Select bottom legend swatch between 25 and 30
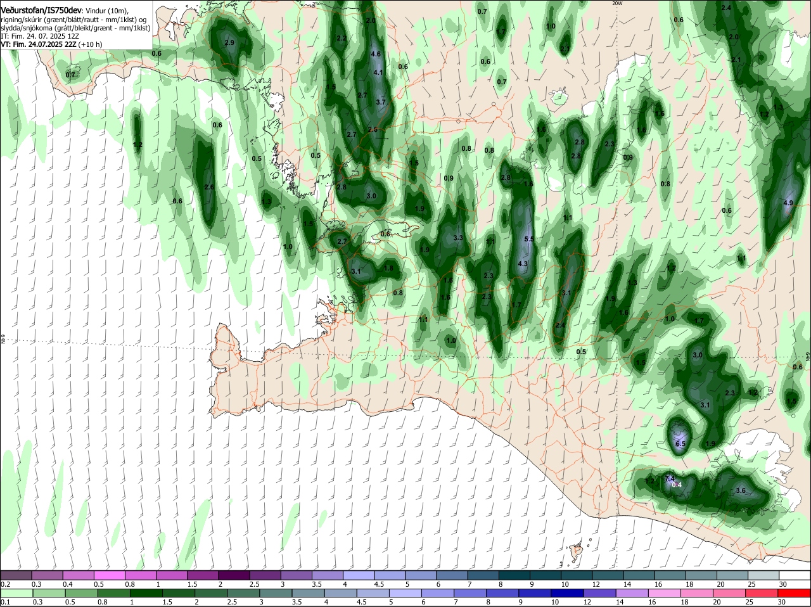The image size is (811, 607). pos(762,593)
